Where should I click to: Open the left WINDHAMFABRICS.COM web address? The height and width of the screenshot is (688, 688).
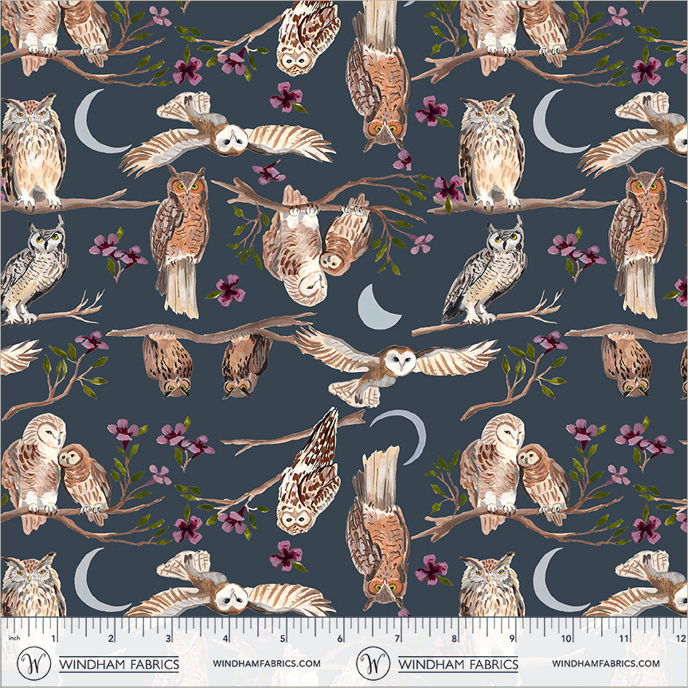pos(267,663)
